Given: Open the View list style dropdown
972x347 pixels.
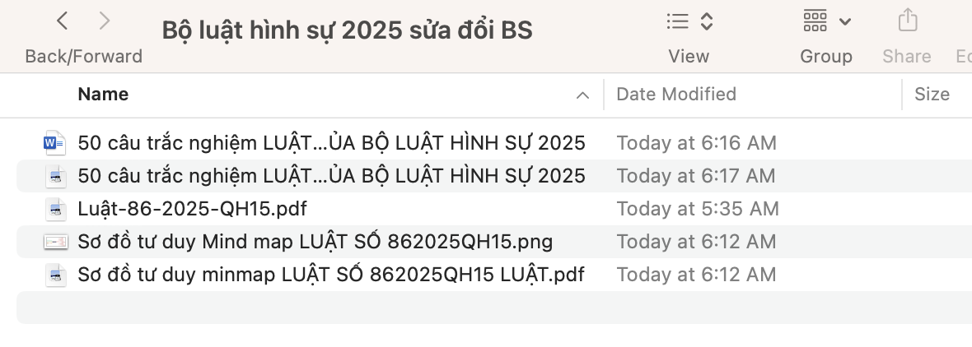Looking at the screenshot, I should click(x=689, y=21).
